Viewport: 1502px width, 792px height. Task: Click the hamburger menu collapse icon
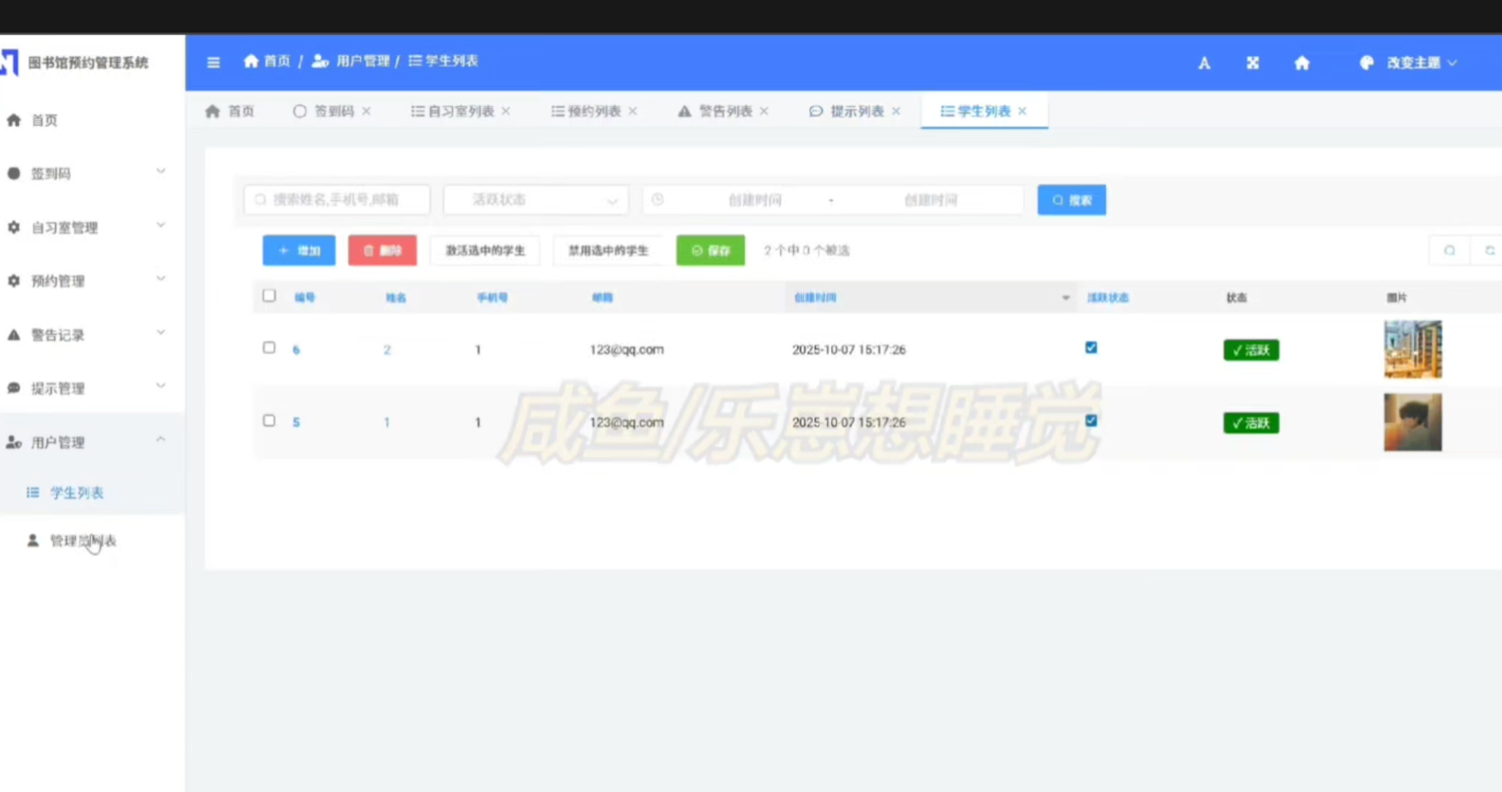click(213, 62)
